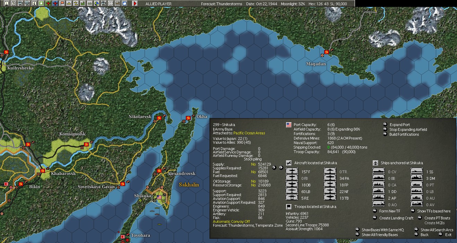Select the Sovetskaya Gavan base on map
This screenshot has height=243, width=457.
(122, 184)
